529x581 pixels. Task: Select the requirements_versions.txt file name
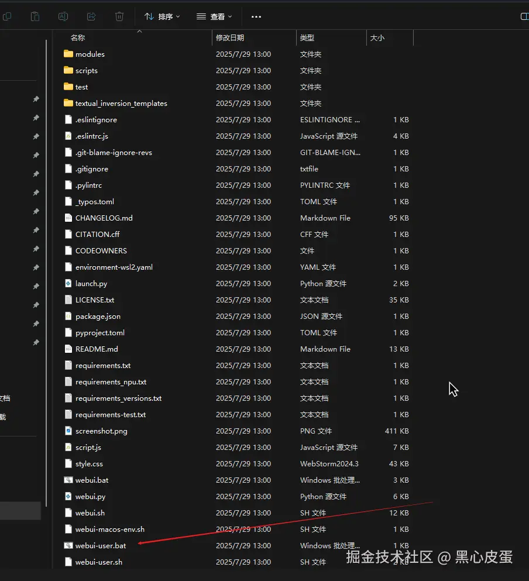pos(118,398)
